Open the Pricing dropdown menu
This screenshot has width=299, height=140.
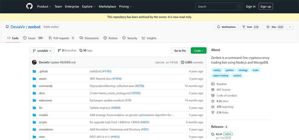[x=126, y=7]
